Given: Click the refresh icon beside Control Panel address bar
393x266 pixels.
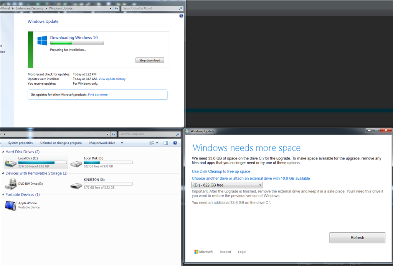Looking at the screenshot, I should coord(116,8).
